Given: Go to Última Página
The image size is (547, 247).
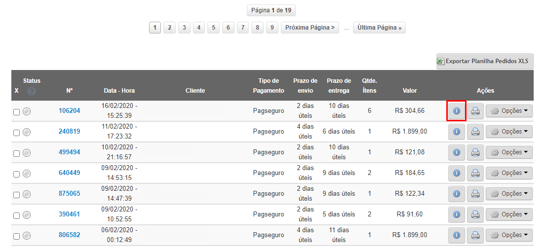Looking at the screenshot, I should [x=379, y=28].
